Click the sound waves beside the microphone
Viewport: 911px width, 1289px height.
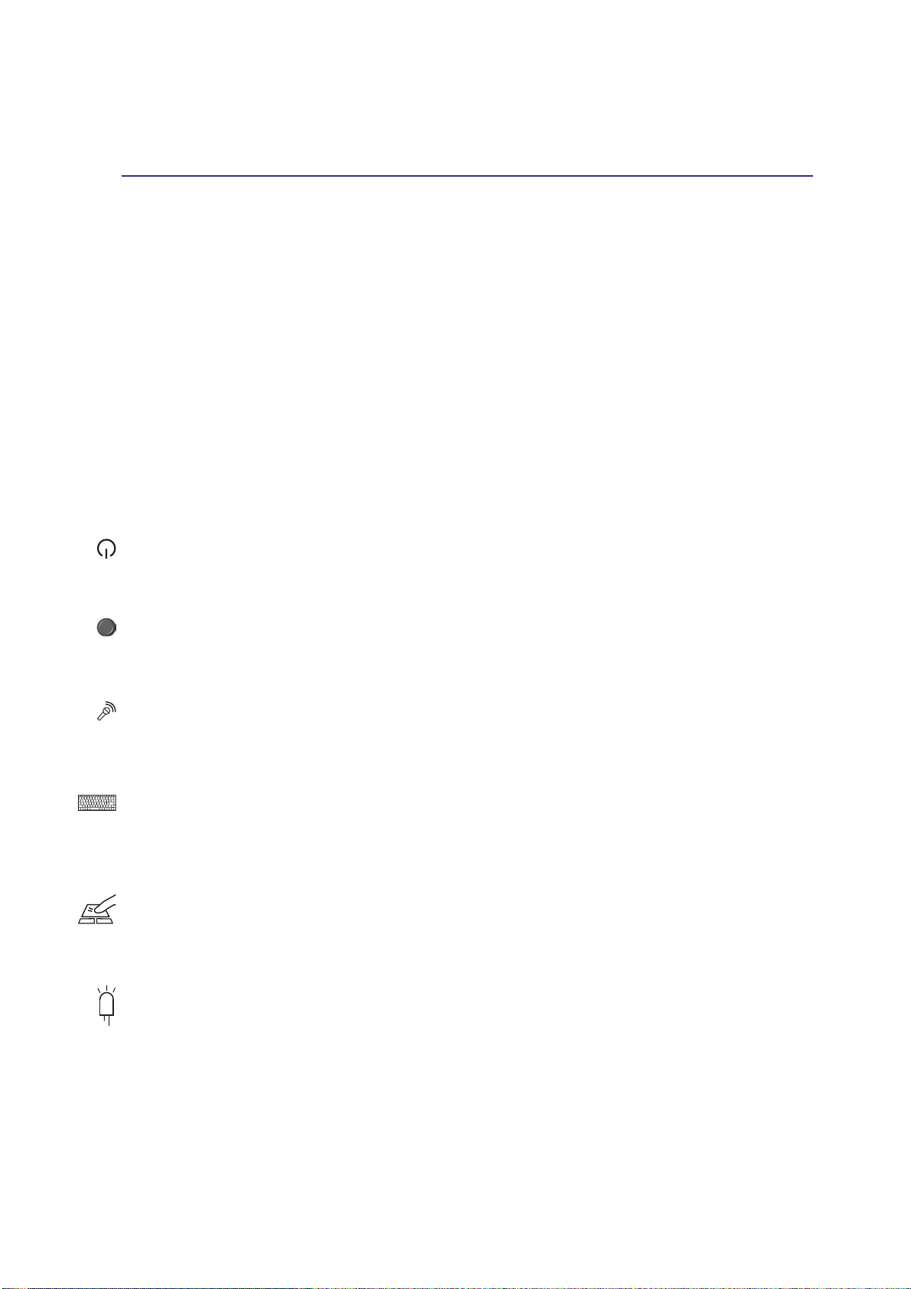[x=111, y=707]
